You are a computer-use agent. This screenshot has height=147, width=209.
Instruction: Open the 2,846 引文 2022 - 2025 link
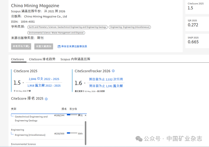point(44,79)
